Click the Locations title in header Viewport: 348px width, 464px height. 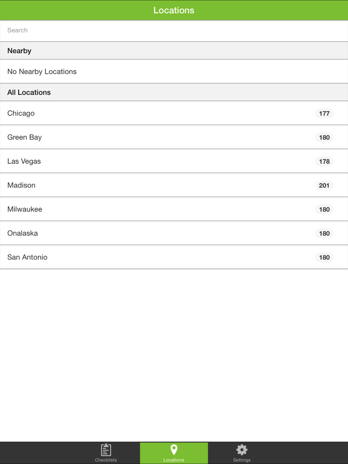174,10
